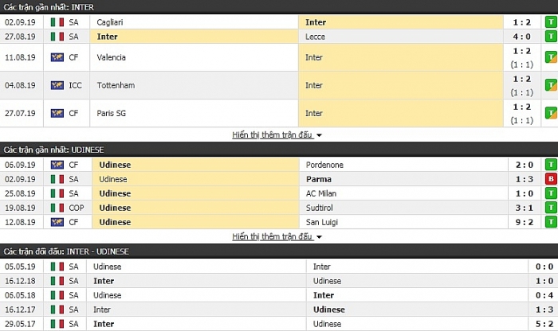
Task: Click the ICC competition label for Tottenham match
Action: [75, 85]
